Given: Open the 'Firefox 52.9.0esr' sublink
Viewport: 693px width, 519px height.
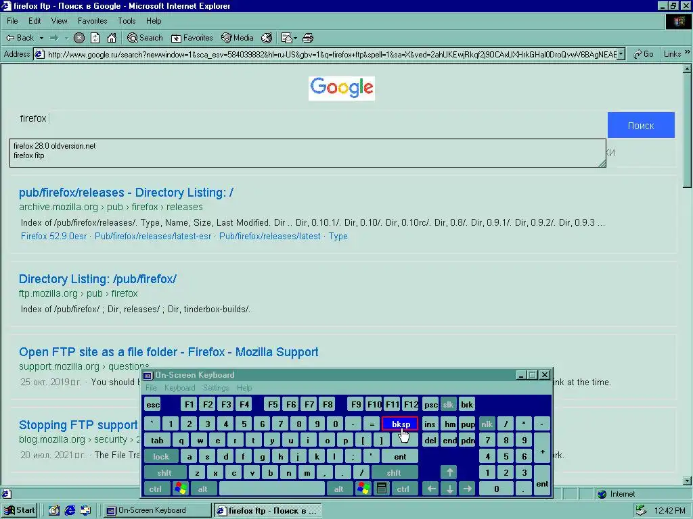Looking at the screenshot, I should tap(54, 236).
